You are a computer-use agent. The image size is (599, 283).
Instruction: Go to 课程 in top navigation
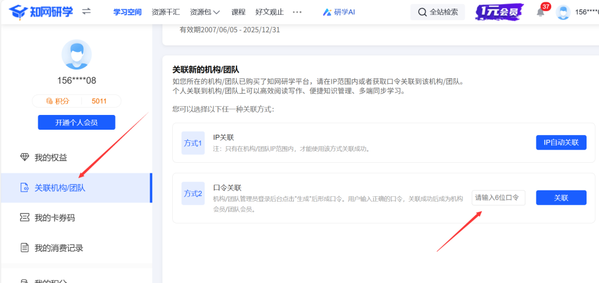(238, 12)
